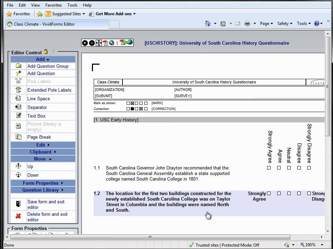The height and width of the screenshot is (249, 333).
Task: Click the Add Question link
Action: (x=41, y=73)
